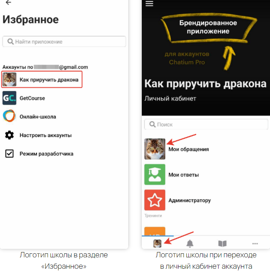Select the Онлайн-школа circular logo
The image size is (270, 272).
10,116
